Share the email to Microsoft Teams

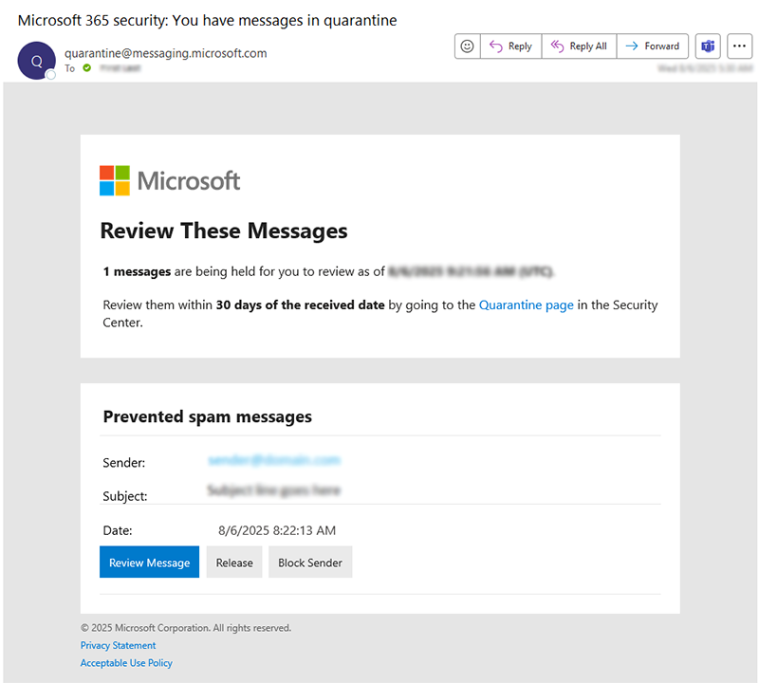pos(708,46)
